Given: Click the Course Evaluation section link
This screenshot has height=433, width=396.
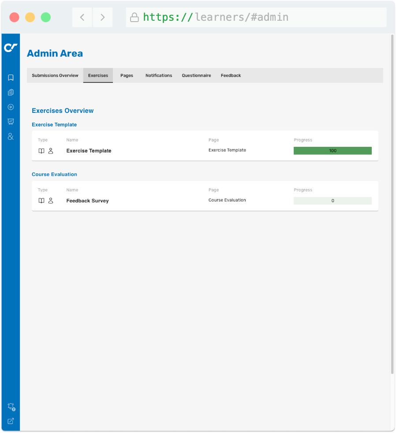Looking at the screenshot, I should [x=54, y=174].
